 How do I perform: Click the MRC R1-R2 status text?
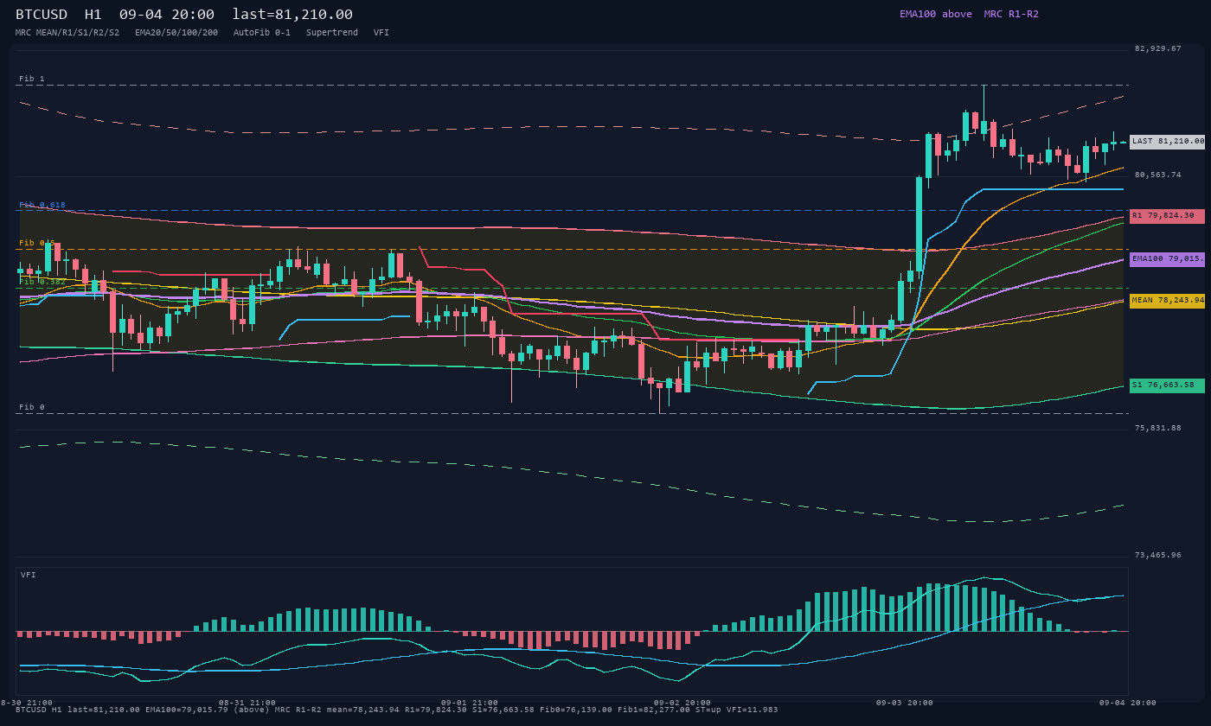[1011, 14]
